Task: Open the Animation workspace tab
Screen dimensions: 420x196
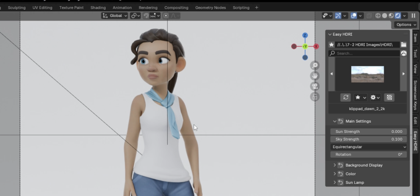Action: 122,8
